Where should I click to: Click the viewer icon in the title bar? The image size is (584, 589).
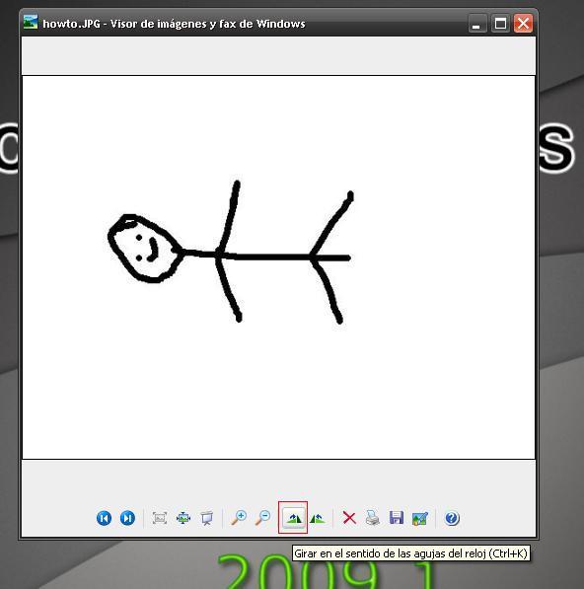[x=31, y=22]
